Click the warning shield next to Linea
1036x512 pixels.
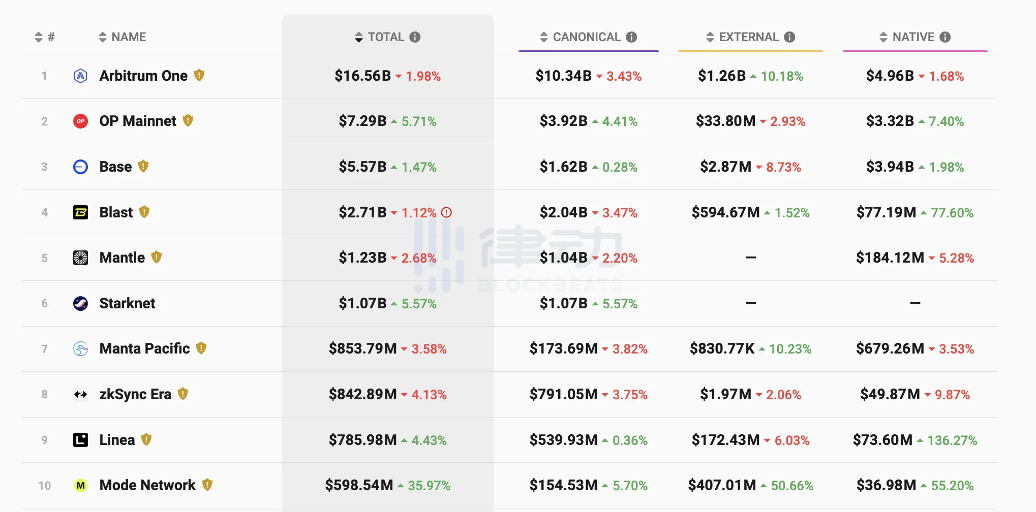point(146,439)
